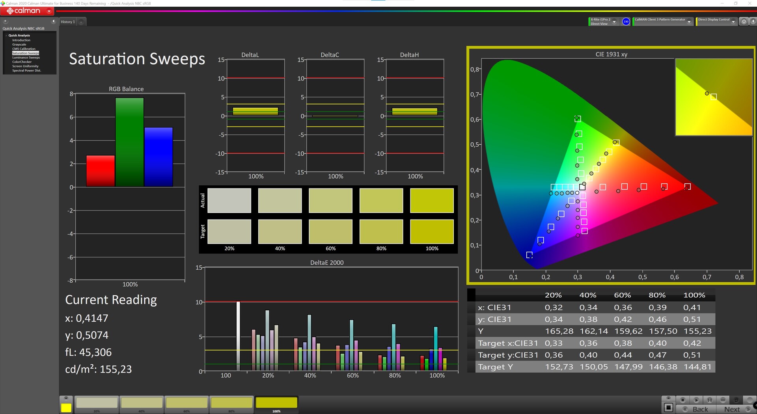Click the round button at sidebar top-left
This screenshot has width=757, height=414.
pyautogui.click(x=6, y=21)
